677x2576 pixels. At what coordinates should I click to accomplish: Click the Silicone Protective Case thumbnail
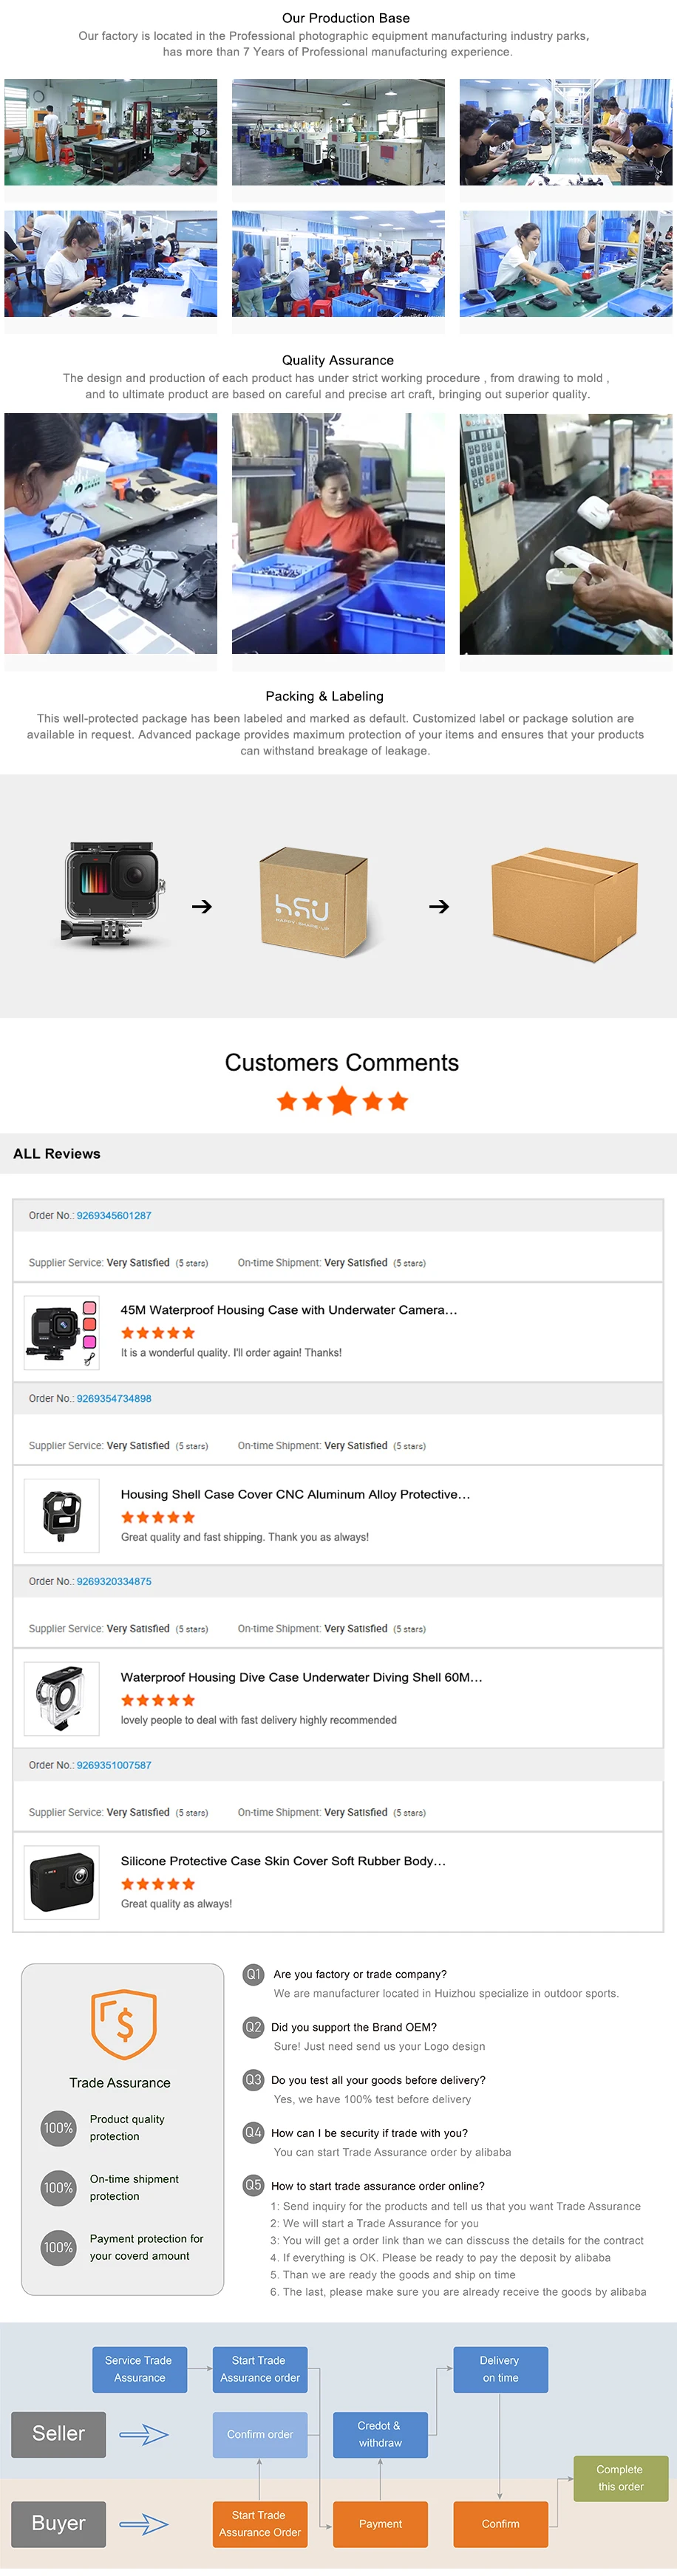[62, 1882]
